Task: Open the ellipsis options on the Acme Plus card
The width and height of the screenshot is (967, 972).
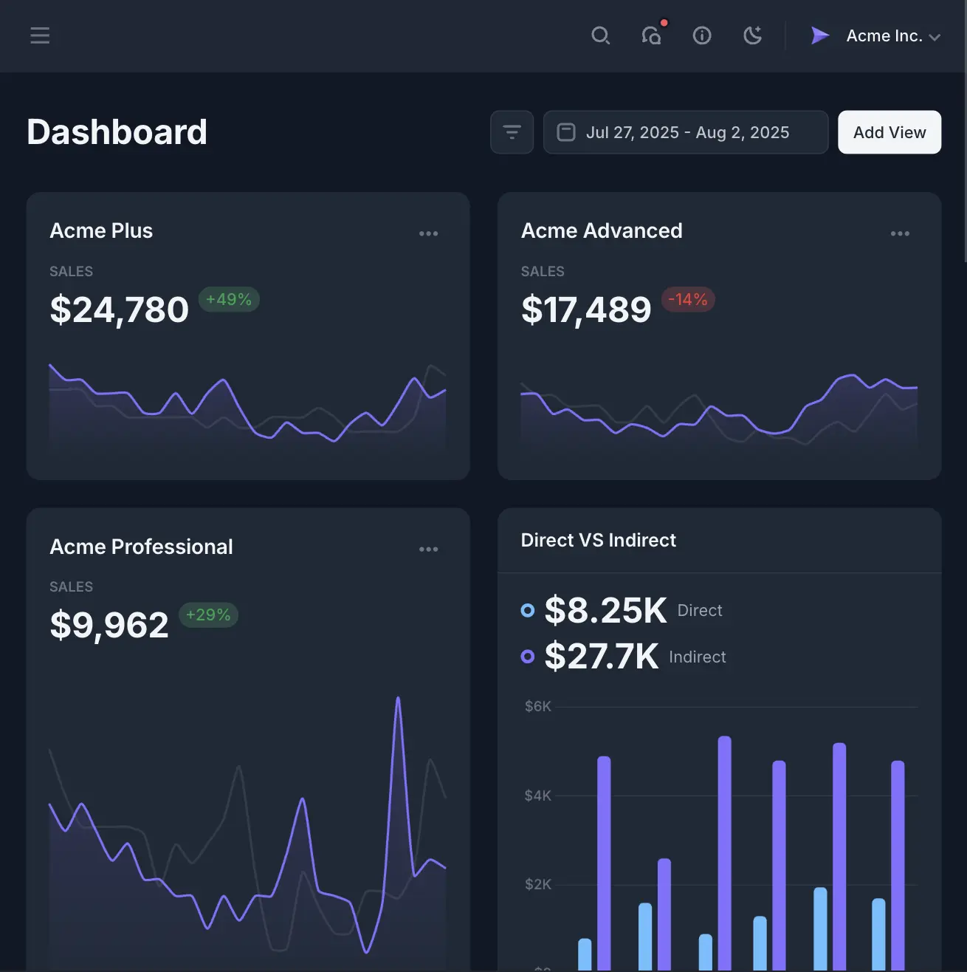Action: pyautogui.click(x=428, y=233)
